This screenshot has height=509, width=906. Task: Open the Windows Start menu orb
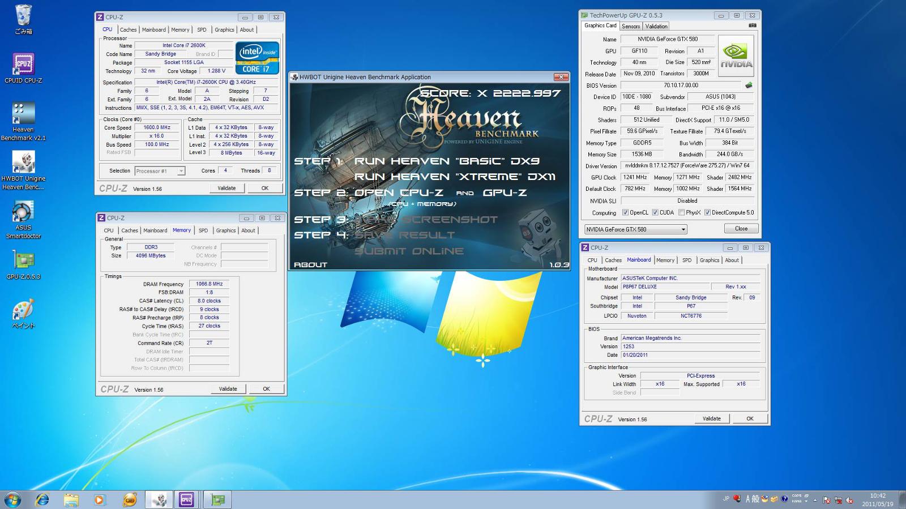point(12,499)
